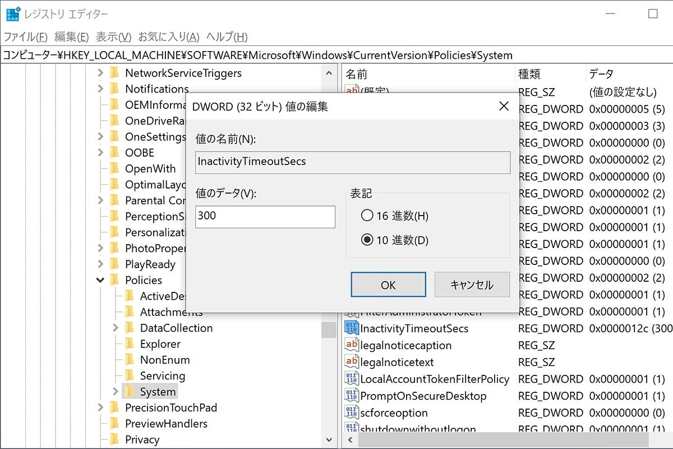Screen dimensions: 673x449
Task: Select the Explorer key under Policies
Action: point(160,344)
